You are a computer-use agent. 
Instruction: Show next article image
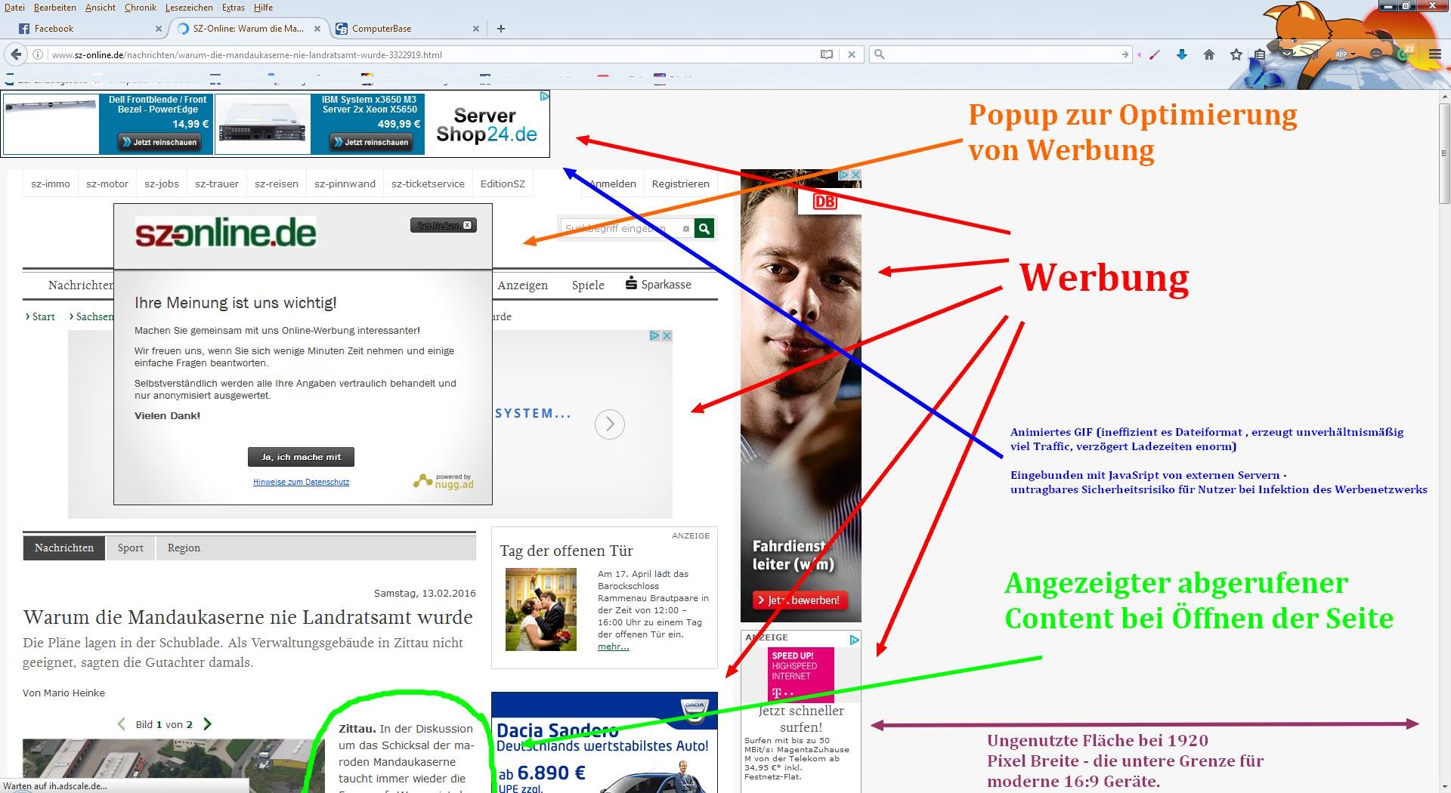[x=208, y=724]
